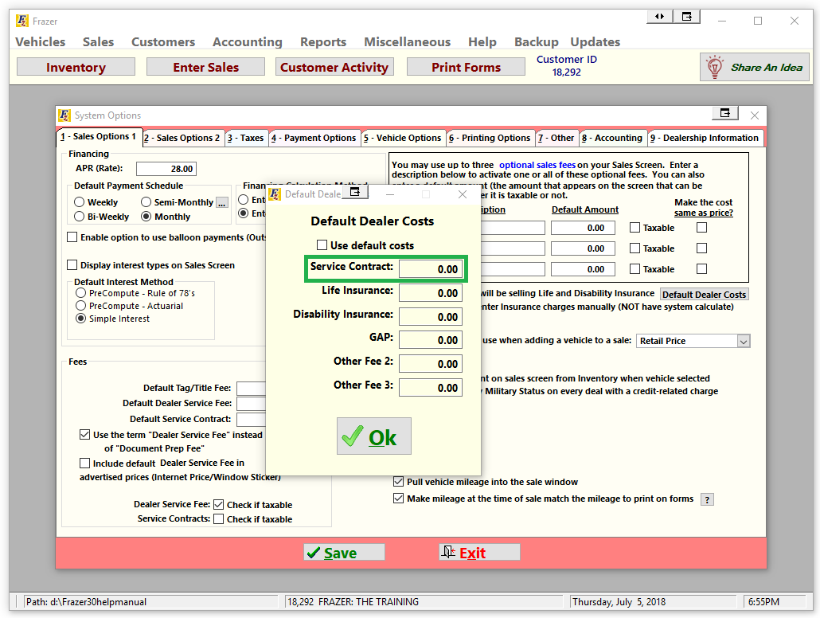Switch to Payment Options tab
The width and height of the screenshot is (820, 618).
coord(314,138)
